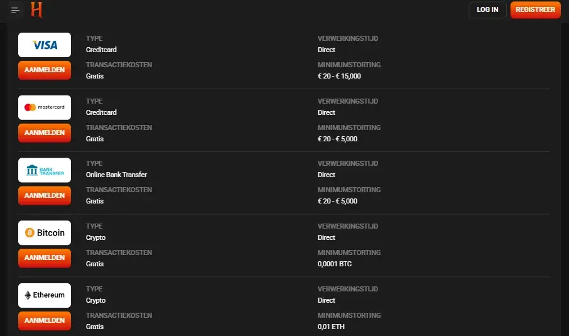Click the Mastercard € 20 - € 5,000 text
The width and height of the screenshot is (569, 336).
tap(337, 139)
